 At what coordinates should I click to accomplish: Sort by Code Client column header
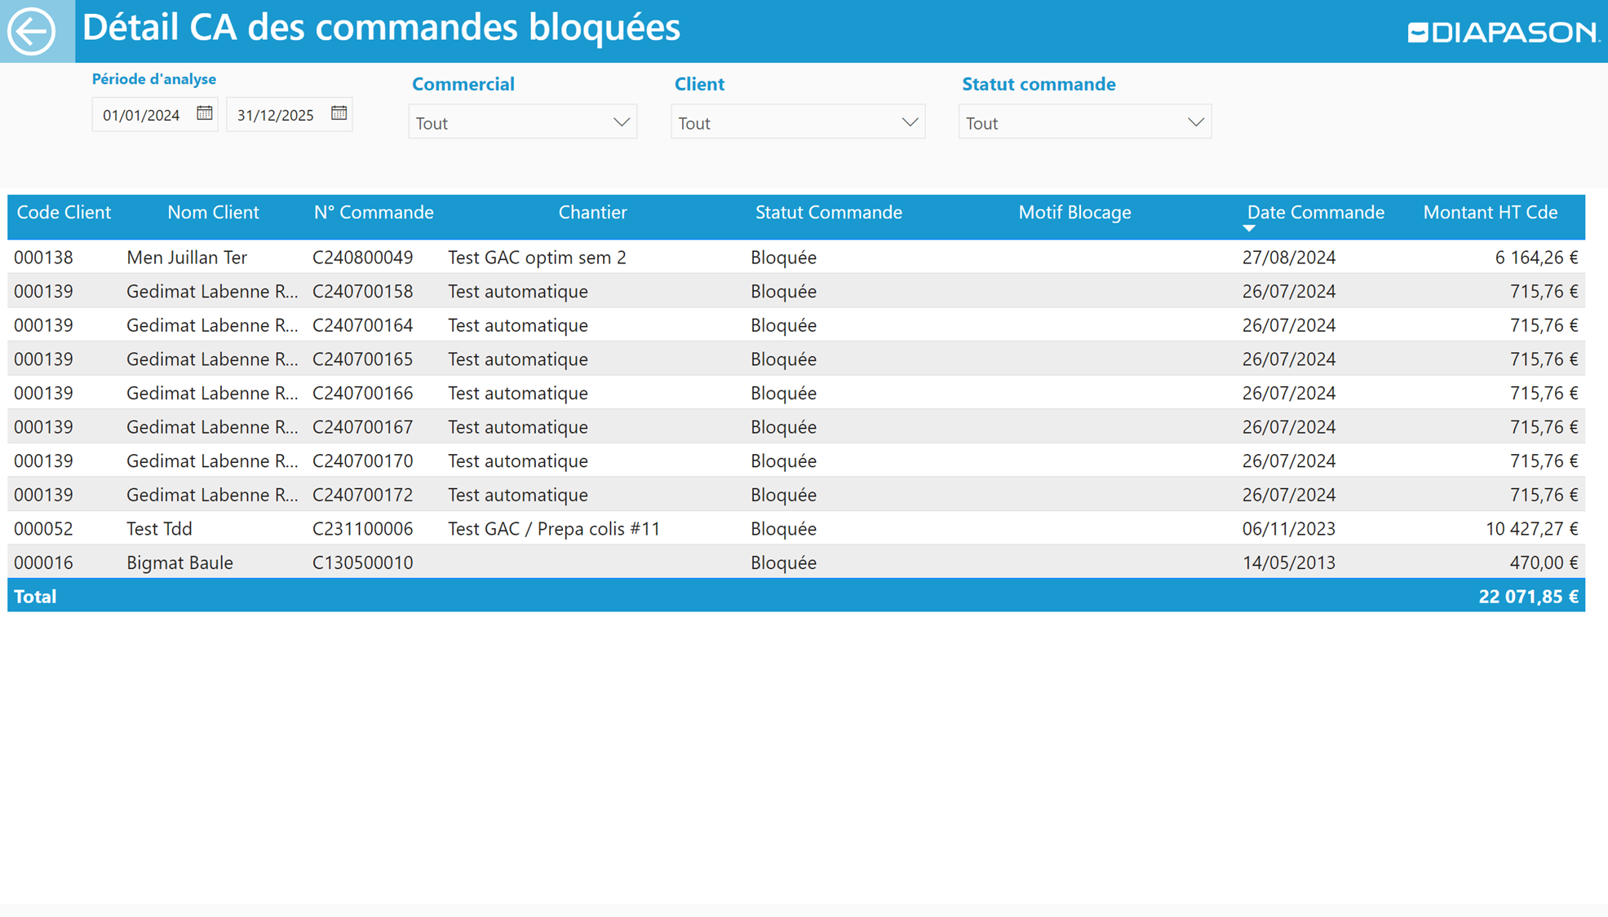click(x=64, y=213)
